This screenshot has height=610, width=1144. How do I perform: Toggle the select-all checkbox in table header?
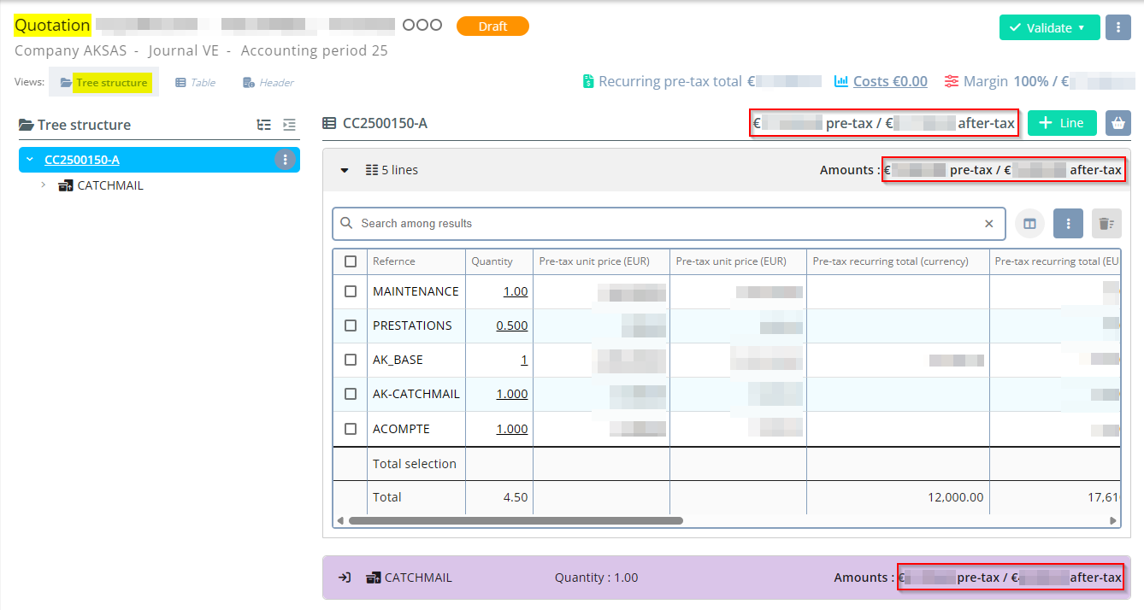(351, 261)
